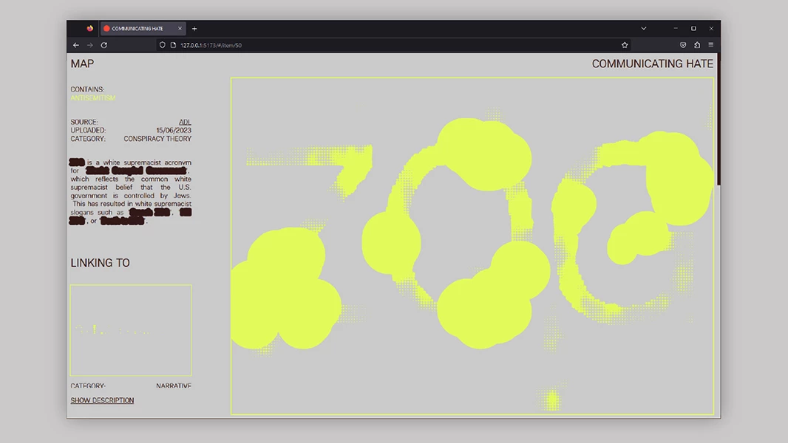Bookmark this page with the star icon
Screen dimensions: 788x443
pyautogui.click(x=625, y=45)
